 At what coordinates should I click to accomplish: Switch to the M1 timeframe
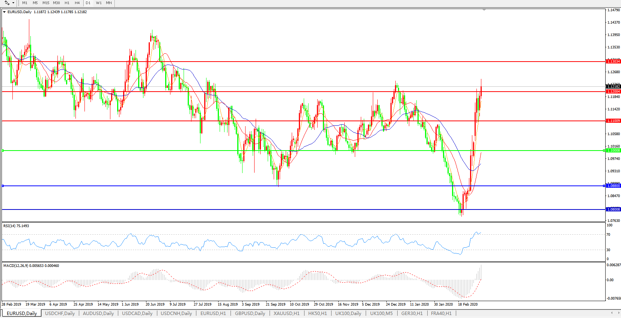(25, 3)
